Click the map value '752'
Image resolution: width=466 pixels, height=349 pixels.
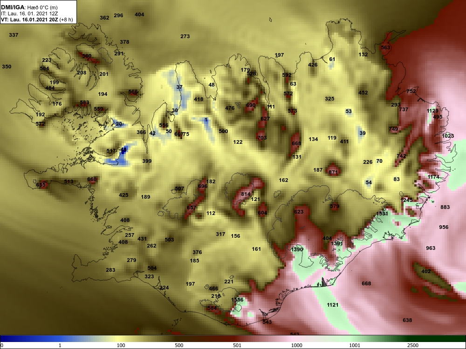(411, 91)
